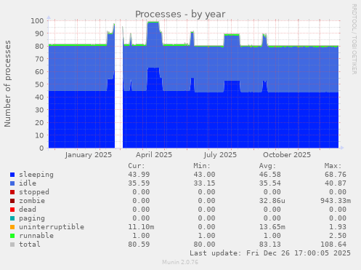361x270 pixels.
Task: Click the 'total' legend label
Action: [30, 245]
